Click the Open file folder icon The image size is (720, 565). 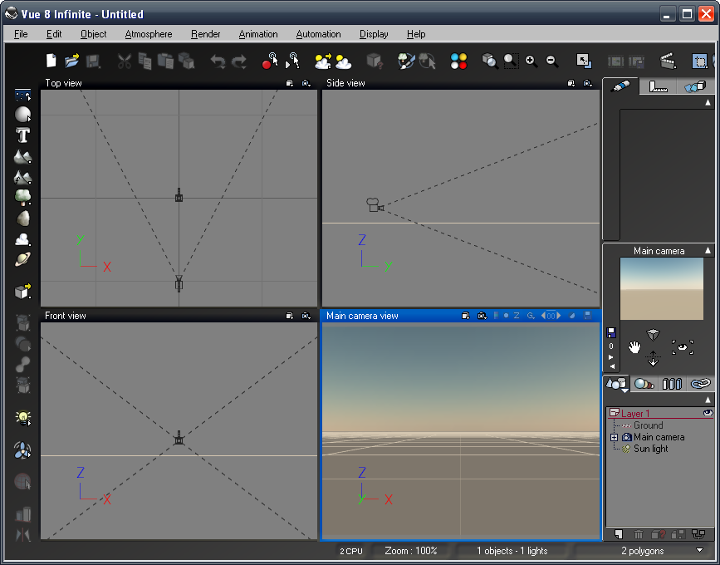[71, 61]
